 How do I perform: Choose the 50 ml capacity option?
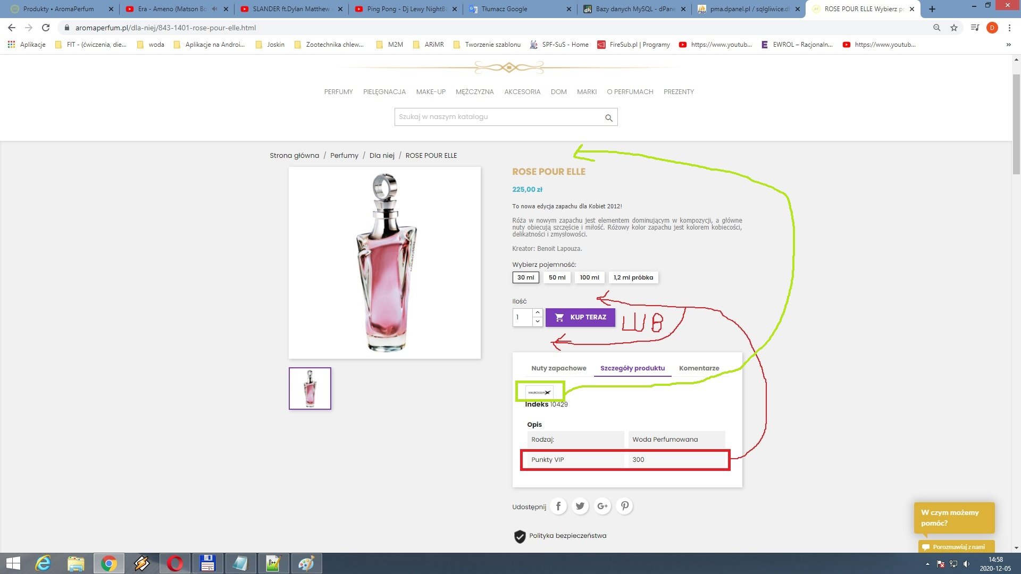557,277
